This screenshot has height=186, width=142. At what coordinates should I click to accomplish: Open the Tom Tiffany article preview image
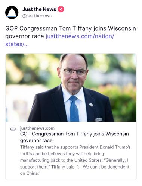pos(71,87)
